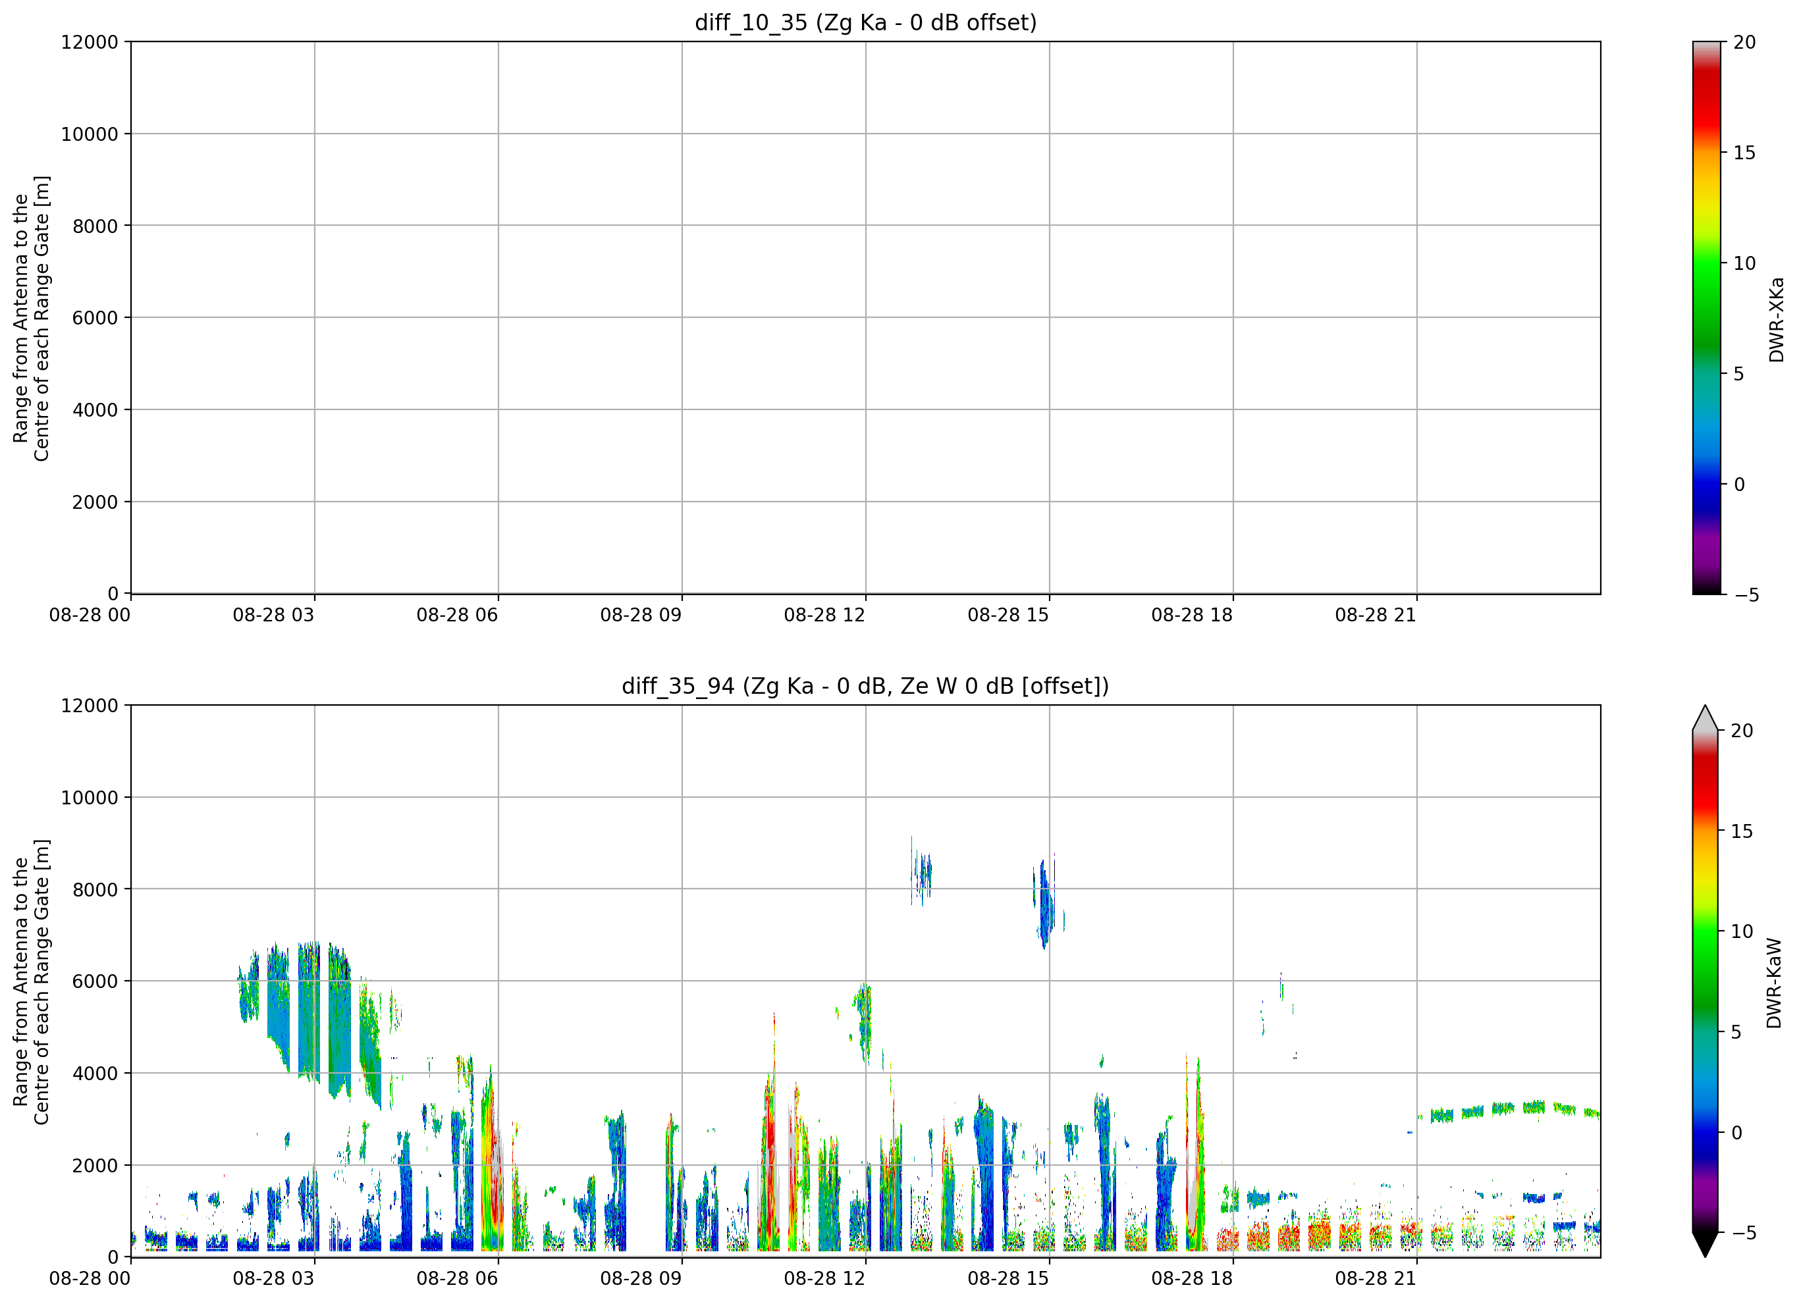Click the '4000' y-tick of the top plot
The width and height of the screenshot is (1799, 1302).
click(95, 410)
